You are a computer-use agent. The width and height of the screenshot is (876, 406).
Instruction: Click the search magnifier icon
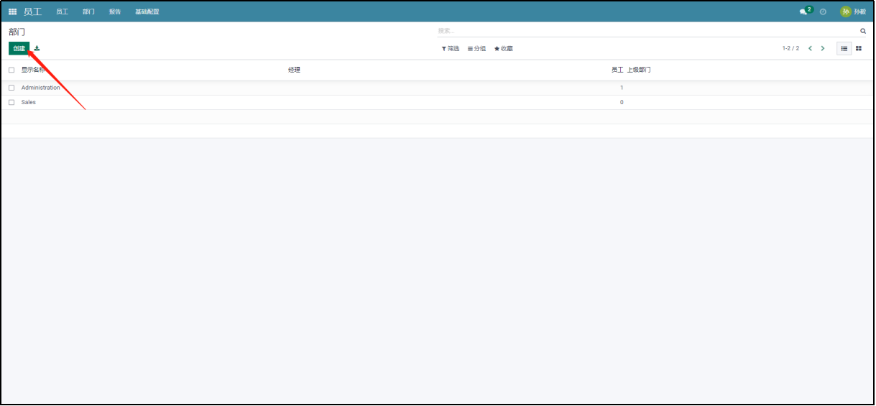coord(863,31)
